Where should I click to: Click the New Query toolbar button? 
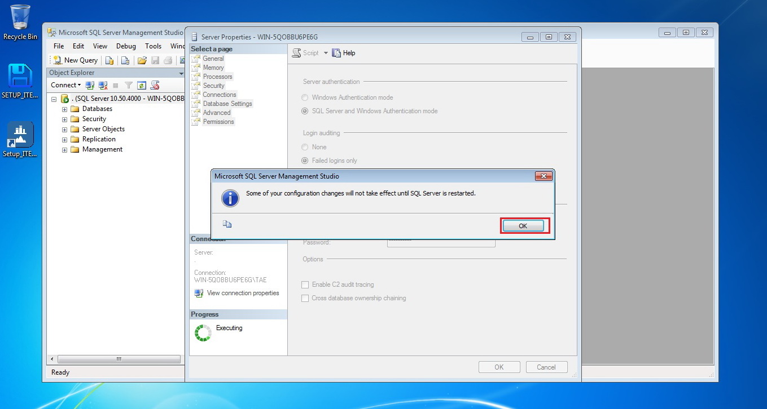(x=76, y=60)
